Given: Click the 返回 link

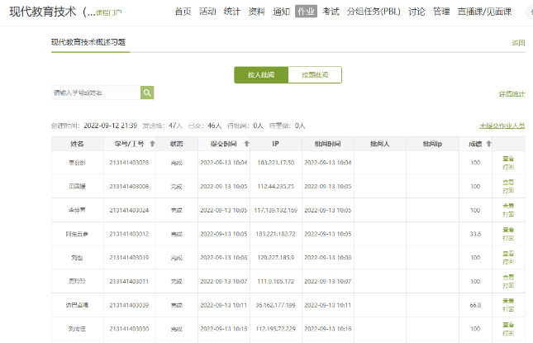Looking at the screenshot, I should [x=518, y=42].
